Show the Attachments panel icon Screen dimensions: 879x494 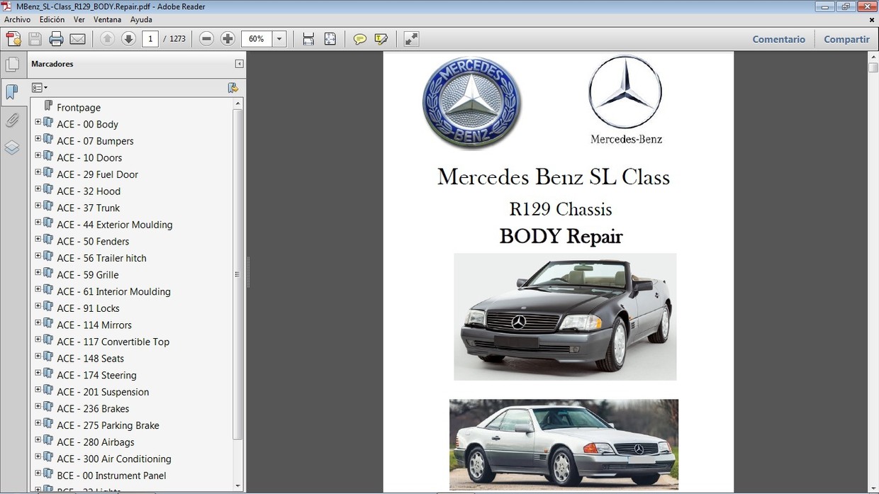(x=13, y=120)
